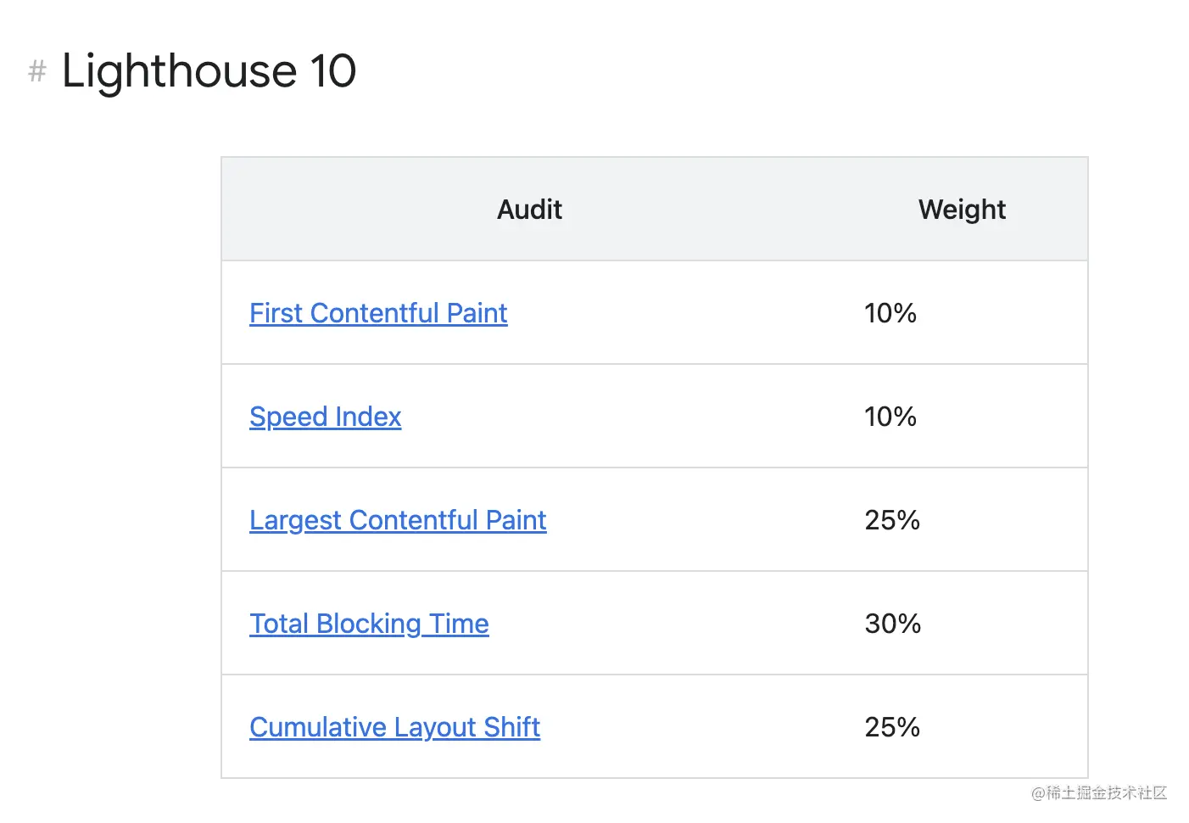This screenshot has height=823, width=1189.
Task: Click the 10% weight for Speed Index
Action: coord(890,417)
